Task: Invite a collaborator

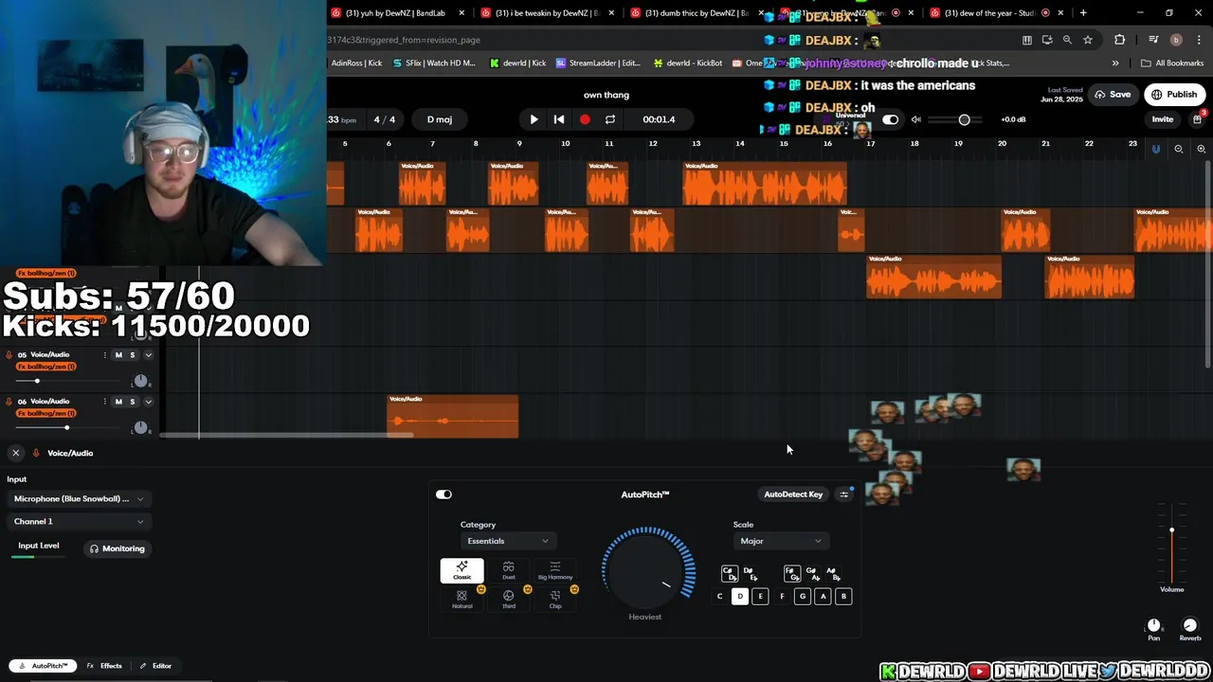Action: tap(1163, 119)
